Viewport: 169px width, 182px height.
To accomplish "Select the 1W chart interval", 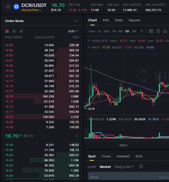I will coord(134,31).
